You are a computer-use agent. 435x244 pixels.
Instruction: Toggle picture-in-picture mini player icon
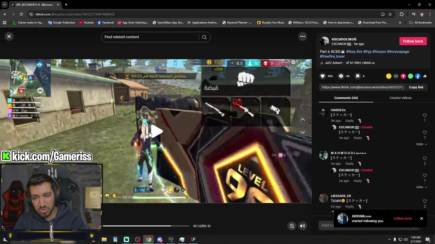pos(292,226)
